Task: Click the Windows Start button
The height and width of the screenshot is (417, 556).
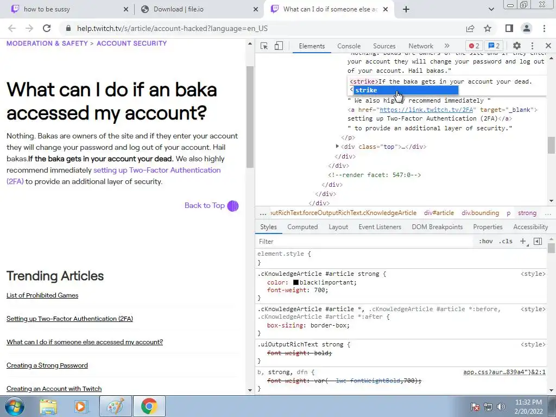Action: tap(15, 406)
